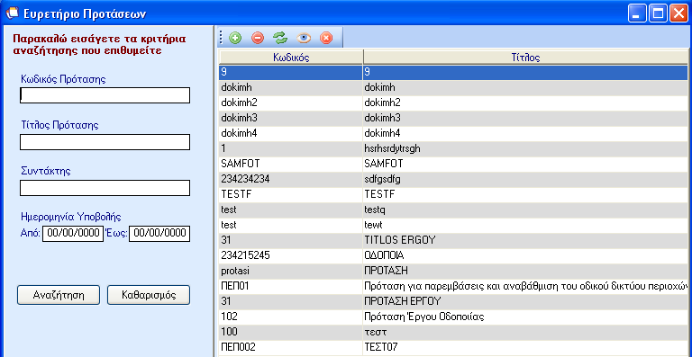Screen dimensions: 692x357
Task: Click the ΠΡΟΤΑΣΗ title cell
Action: [x=525, y=271]
